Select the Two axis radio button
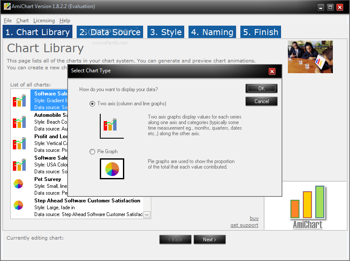This screenshot has height=261, width=350. point(92,104)
